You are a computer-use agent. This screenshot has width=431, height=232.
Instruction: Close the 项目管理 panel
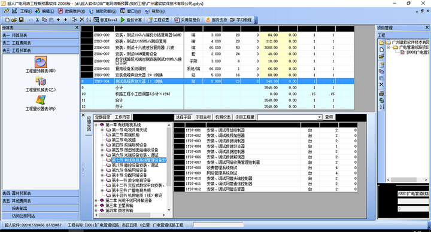(x=427, y=28)
